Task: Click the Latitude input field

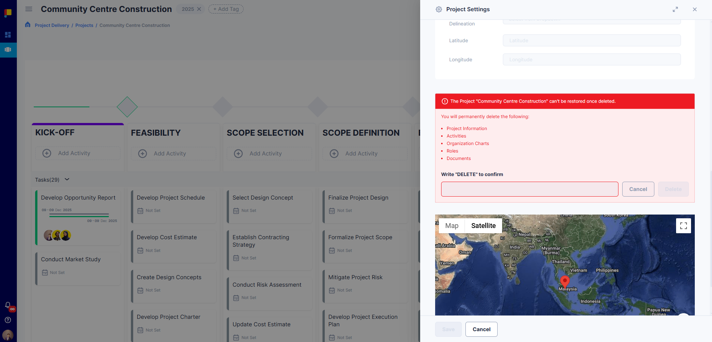Action: pos(592,40)
